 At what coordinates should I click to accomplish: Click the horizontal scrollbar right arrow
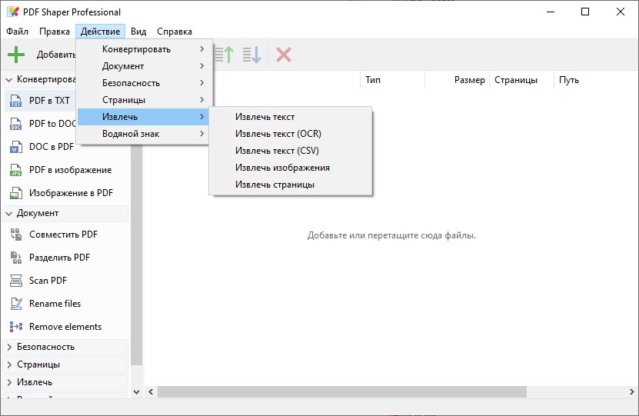pos(631,392)
